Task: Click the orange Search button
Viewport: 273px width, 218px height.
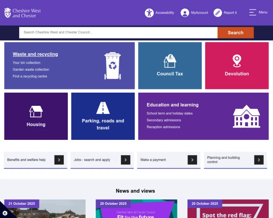Action: [x=236, y=33]
